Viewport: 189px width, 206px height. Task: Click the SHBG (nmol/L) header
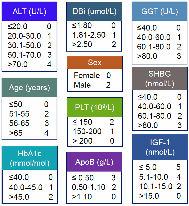(160, 79)
